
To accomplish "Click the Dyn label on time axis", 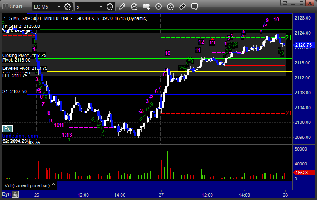I will pos(6,194).
